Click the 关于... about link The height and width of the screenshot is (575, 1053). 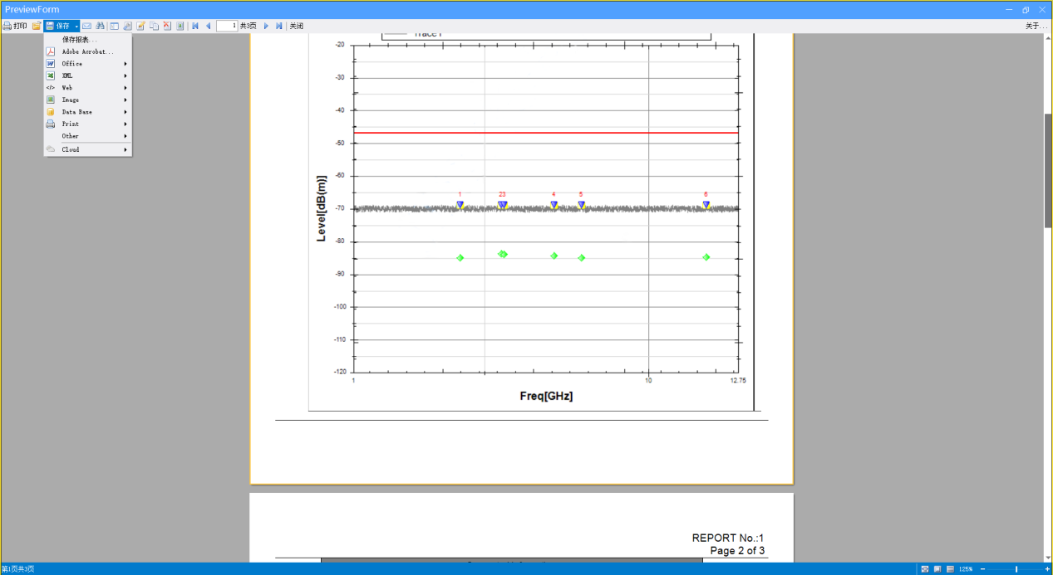[1036, 26]
